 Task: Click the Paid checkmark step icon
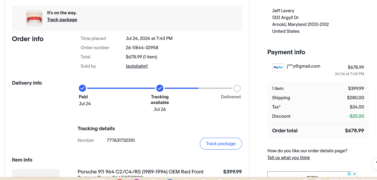tap(82, 88)
